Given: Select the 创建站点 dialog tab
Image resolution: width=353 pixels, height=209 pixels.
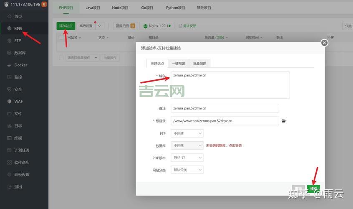Looking at the screenshot, I should pos(157,64).
